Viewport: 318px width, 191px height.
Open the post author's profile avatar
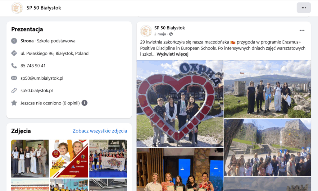(x=146, y=31)
